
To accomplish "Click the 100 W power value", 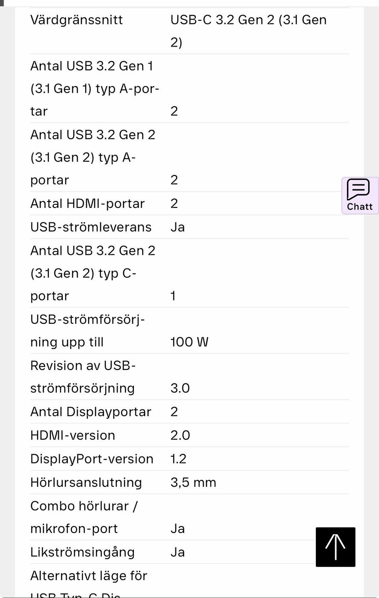I will 189,342.
